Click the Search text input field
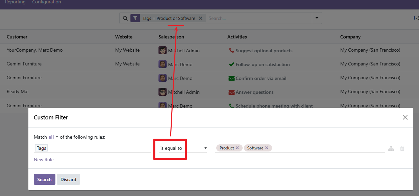Image resolution: width=419 pixels, height=196 pixels. click(258, 18)
